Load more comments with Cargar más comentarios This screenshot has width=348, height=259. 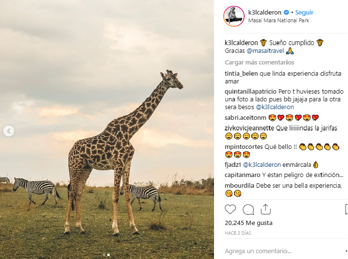259,63
